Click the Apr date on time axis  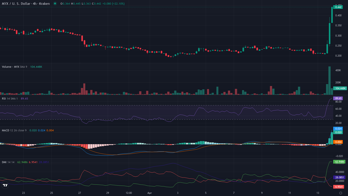(150, 193)
